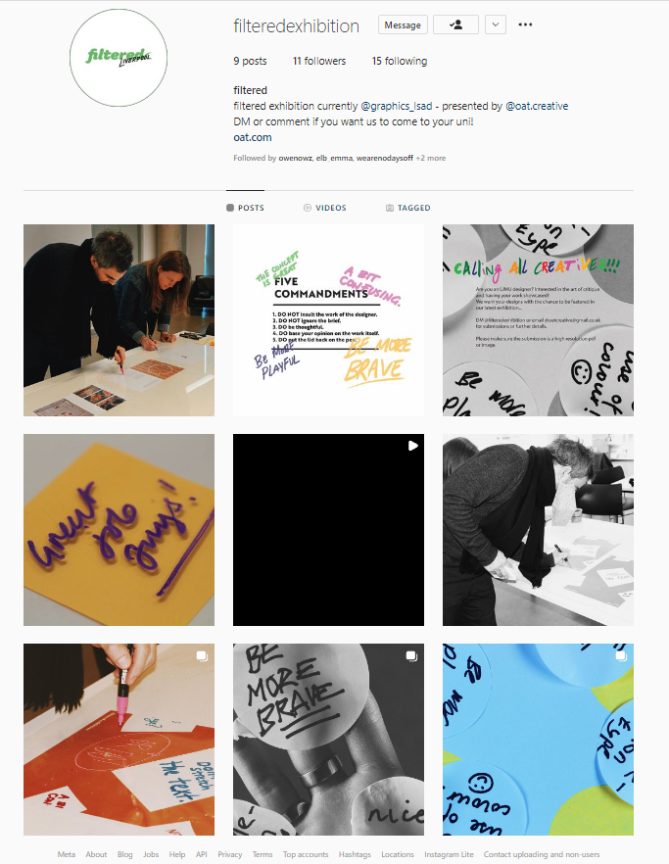This screenshot has width=669, height=864.
Task: Switch to the Tagged tab
Action: tap(407, 208)
